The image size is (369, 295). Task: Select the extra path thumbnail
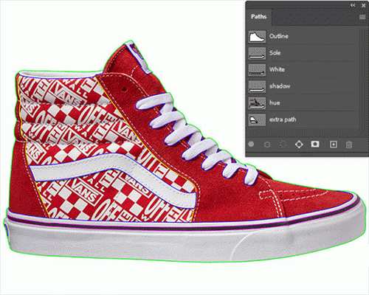pyautogui.click(x=257, y=119)
